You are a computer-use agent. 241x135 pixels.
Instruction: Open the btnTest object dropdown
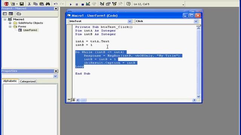(x=130, y=21)
